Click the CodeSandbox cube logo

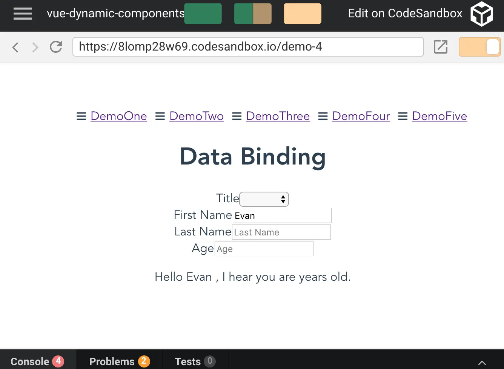[x=482, y=14]
